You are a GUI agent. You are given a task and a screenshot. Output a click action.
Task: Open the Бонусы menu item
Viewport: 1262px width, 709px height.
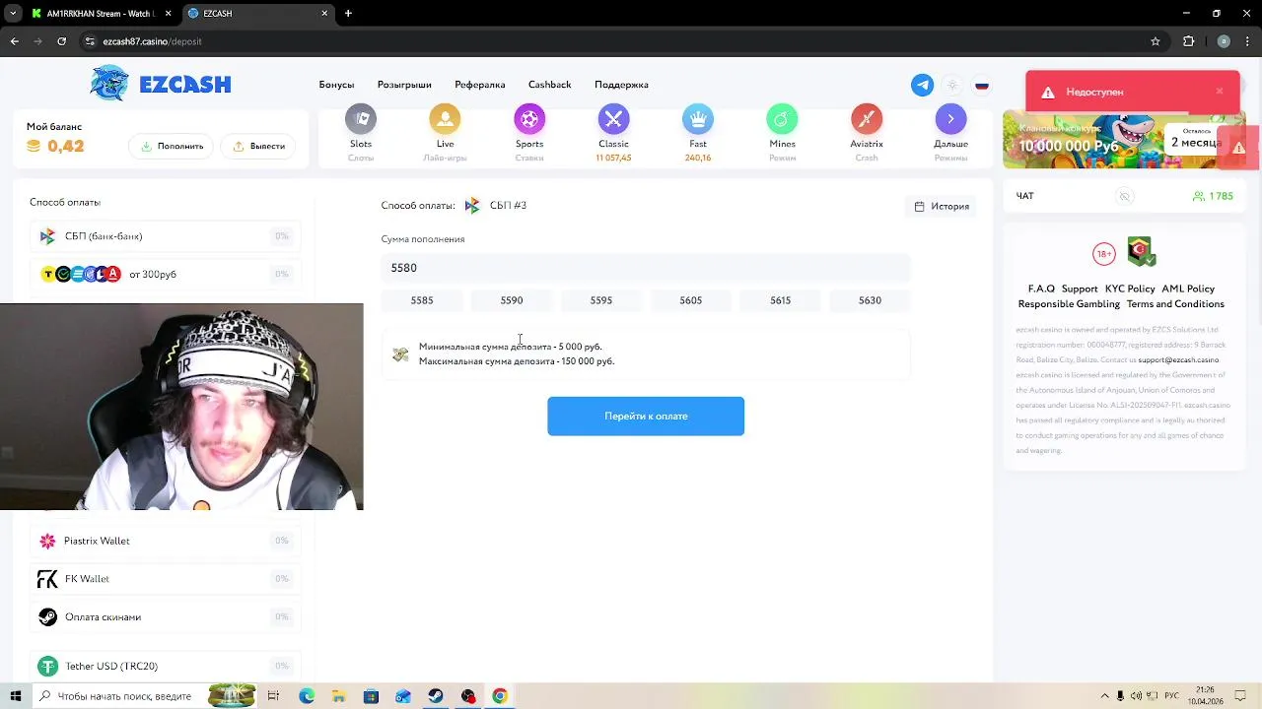(x=336, y=85)
